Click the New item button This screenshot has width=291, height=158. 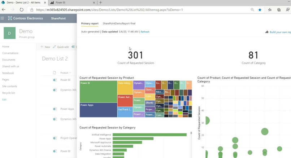[x=45, y=47]
